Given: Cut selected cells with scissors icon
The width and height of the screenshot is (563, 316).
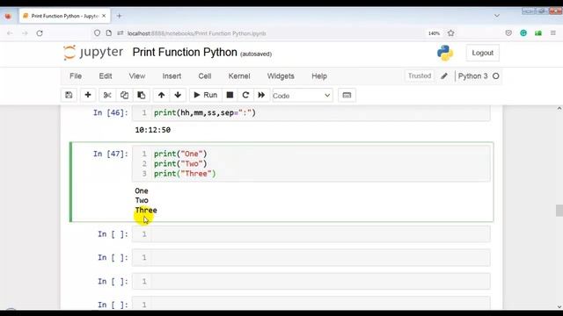Looking at the screenshot, I should pos(107,96).
